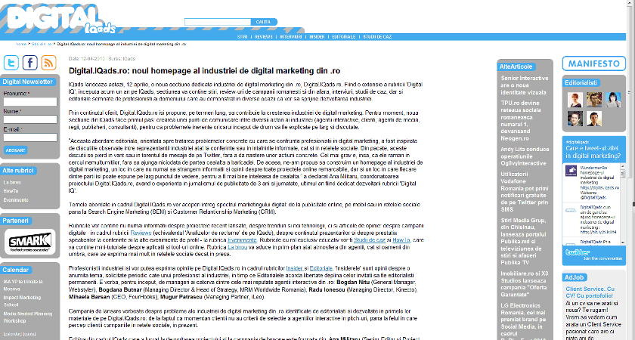Open the STUDII DE CAZ menu item

coord(377,37)
